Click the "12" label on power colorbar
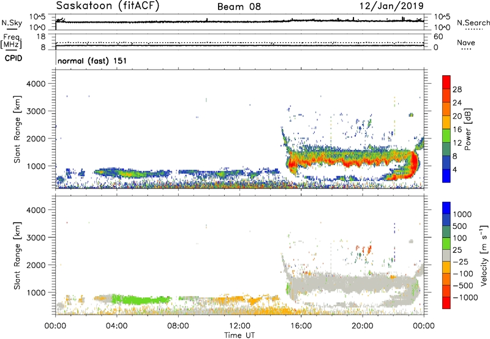The image size is (490, 339). point(457,143)
